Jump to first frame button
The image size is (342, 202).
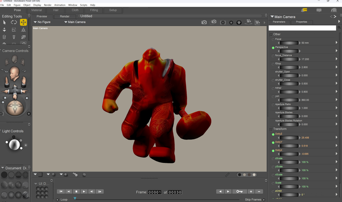(61, 191)
